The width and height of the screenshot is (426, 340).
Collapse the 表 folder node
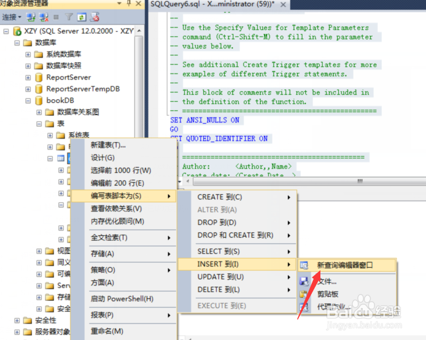pyautogui.click(x=39, y=124)
